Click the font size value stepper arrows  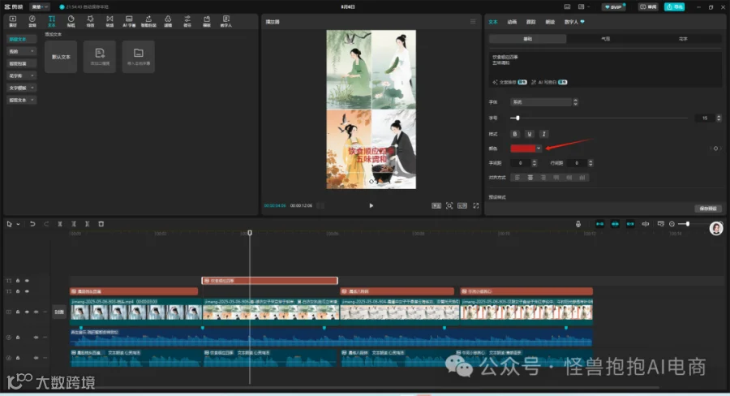(x=719, y=118)
